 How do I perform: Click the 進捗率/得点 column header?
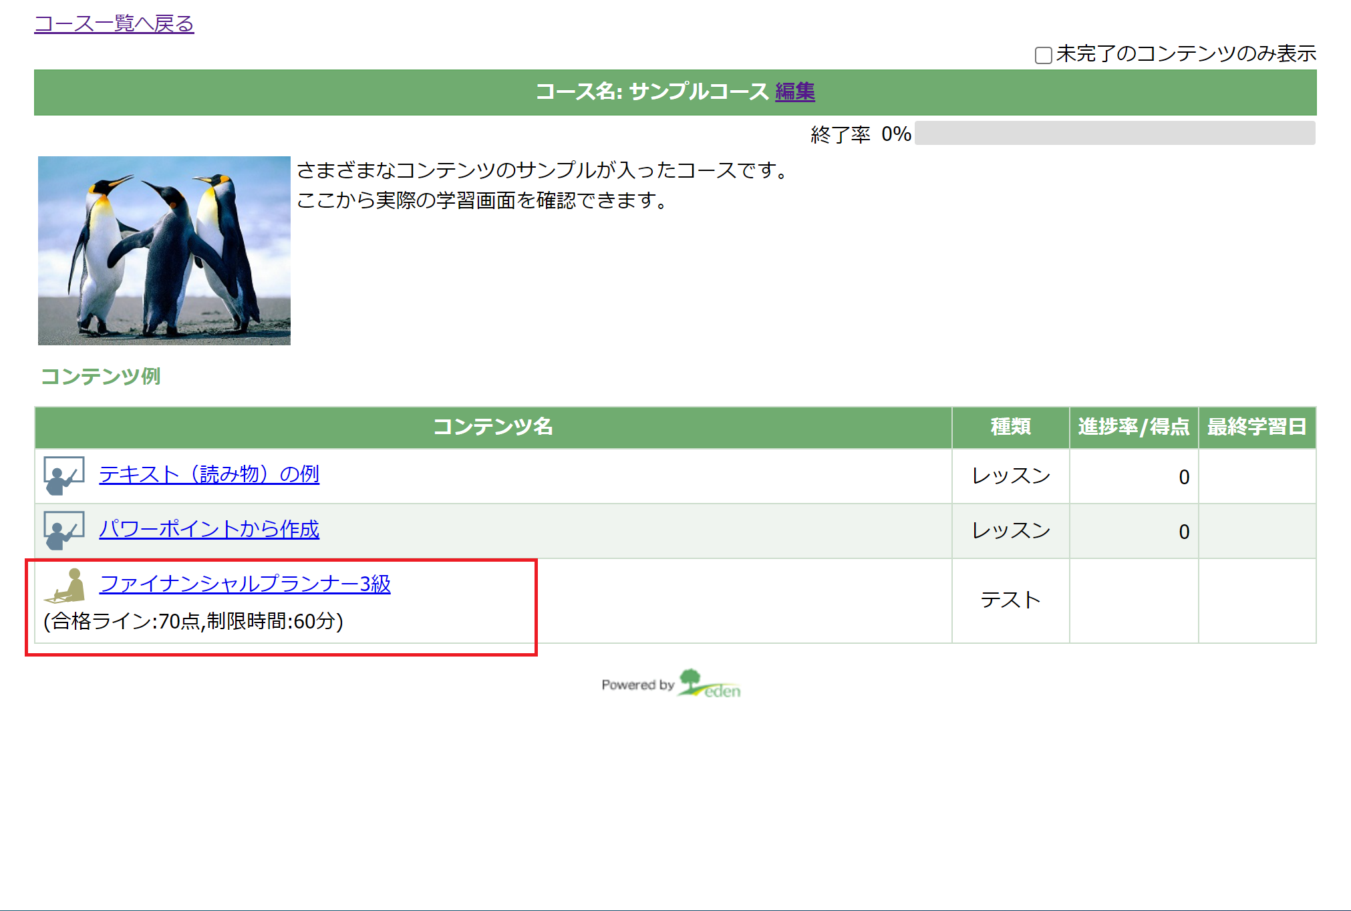tap(1134, 427)
